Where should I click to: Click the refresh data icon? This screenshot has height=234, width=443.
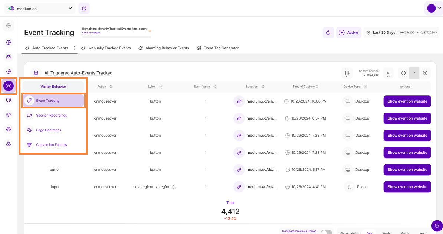(x=328, y=33)
